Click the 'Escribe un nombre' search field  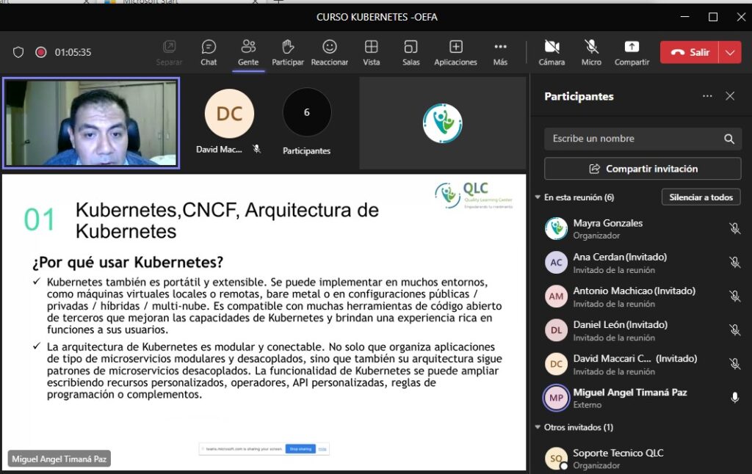[632, 139]
